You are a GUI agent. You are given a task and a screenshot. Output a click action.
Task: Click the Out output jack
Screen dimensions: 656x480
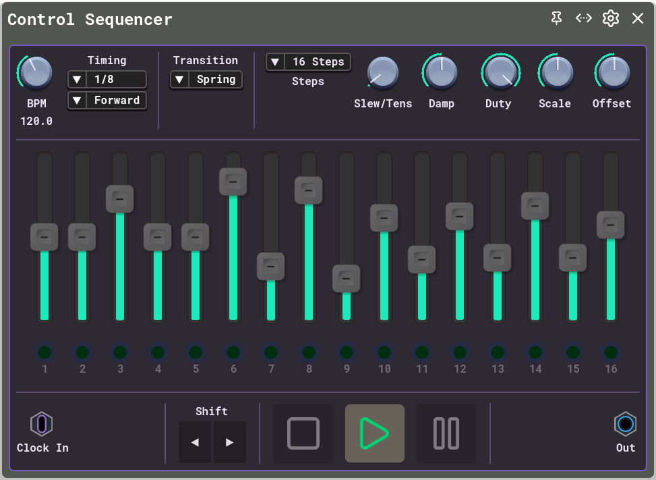point(626,424)
